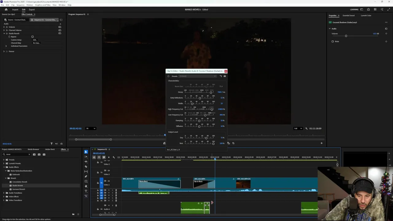
Task: Reset the Channel Volume effect
Action: pyautogui.click(x=60, y=30)
